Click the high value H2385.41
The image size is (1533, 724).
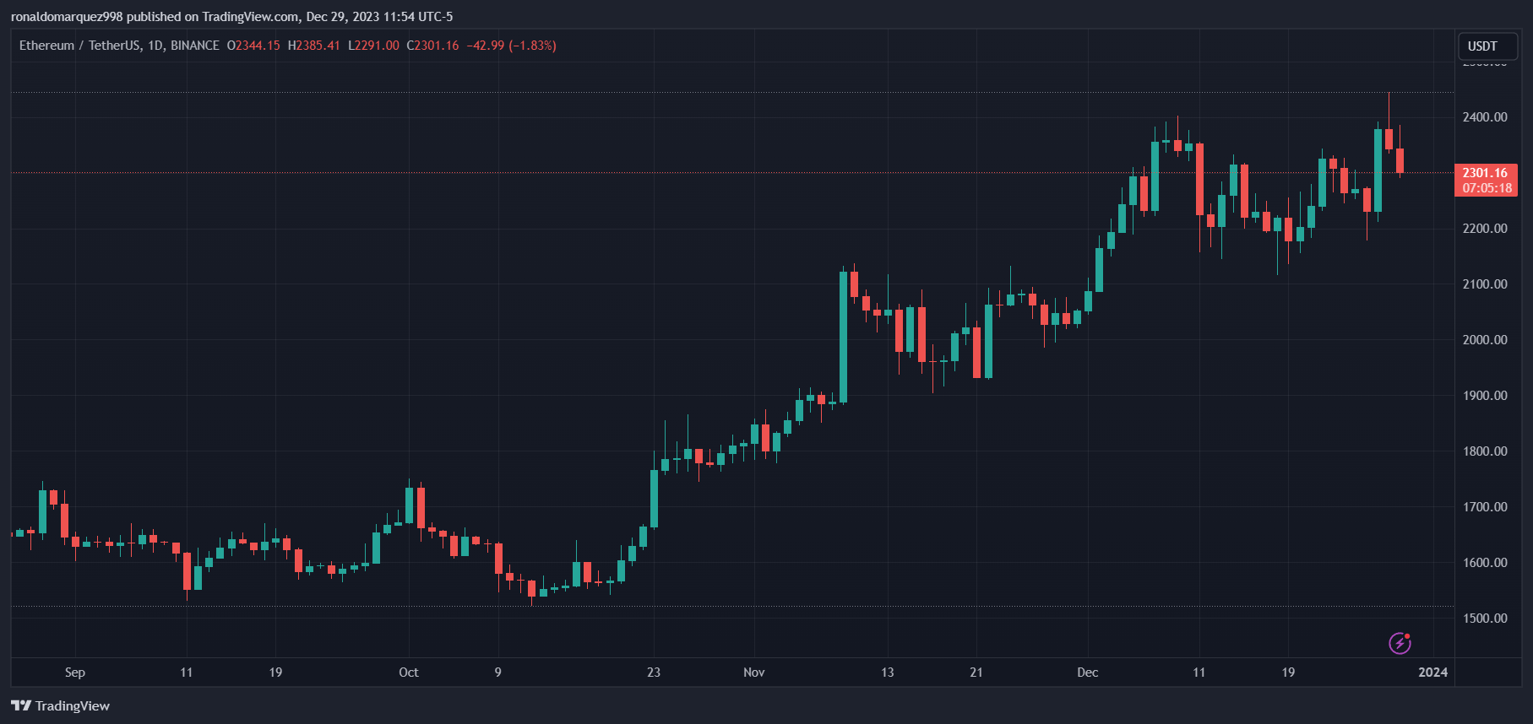[x=313, y=46]
